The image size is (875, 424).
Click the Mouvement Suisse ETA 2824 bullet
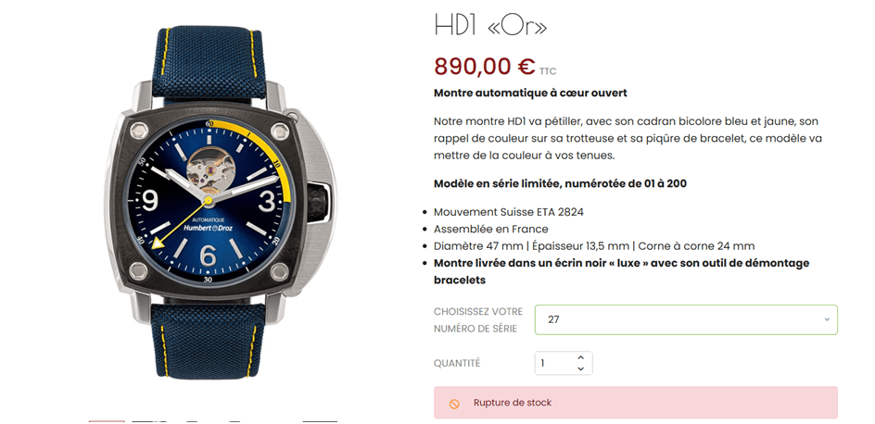pyautogui.click(x=509, y=212)
